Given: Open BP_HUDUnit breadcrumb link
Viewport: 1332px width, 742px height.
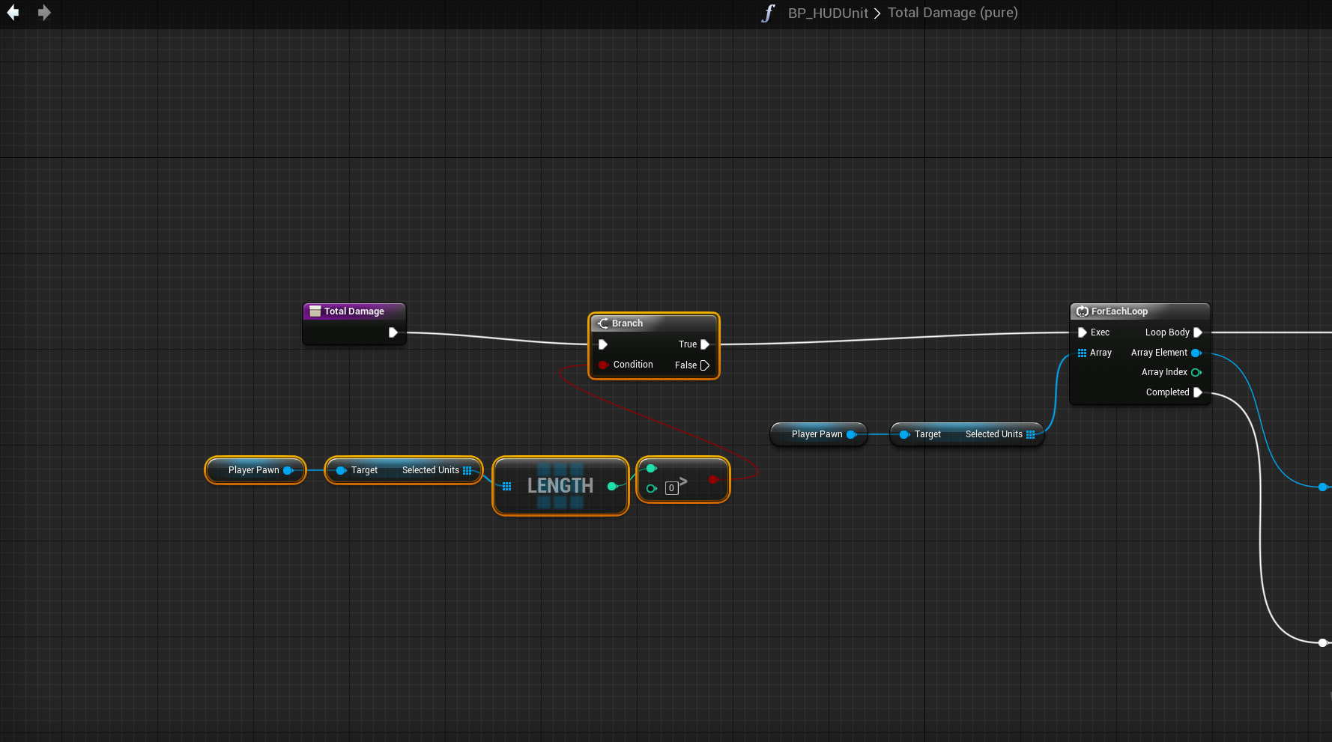Looking at the screenshot, I should tap(827, 13).
